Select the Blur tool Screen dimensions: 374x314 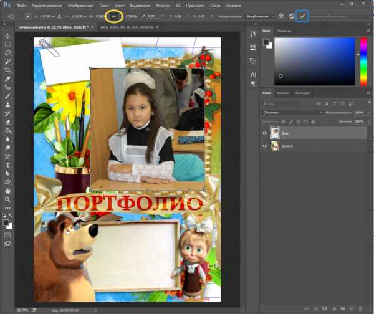click(7, 139)
